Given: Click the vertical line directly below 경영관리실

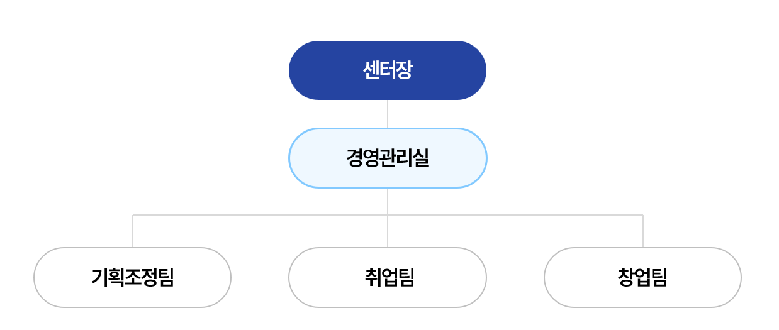Looking at the screenshot, I should [388, 200].
